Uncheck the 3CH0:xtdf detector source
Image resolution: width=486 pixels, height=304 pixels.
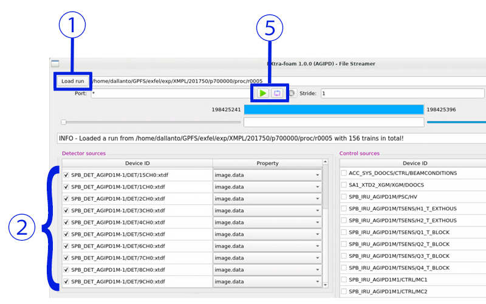pyautogui.click(x=66, y=210)
